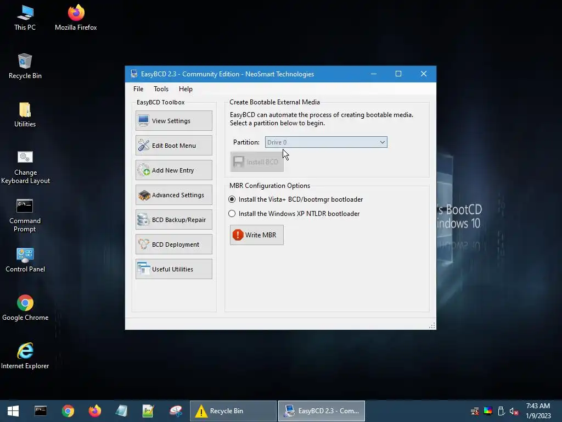Select Install the Windows XP NTLDR bootloader
Viewport: 562px width, 422px height.
click(294, 214)
